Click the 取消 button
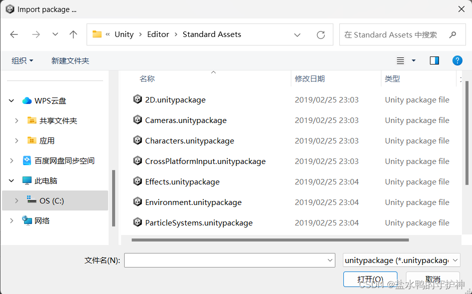 tap(432, 279)
